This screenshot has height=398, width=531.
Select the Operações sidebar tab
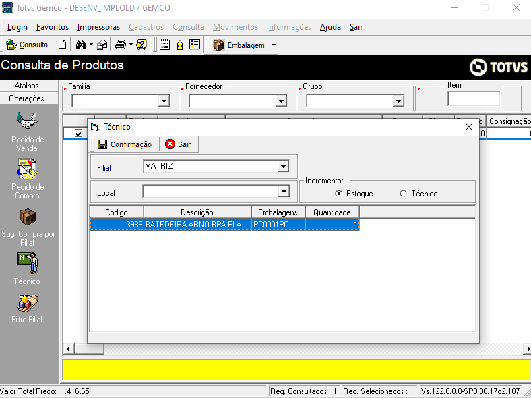pos(27,98)
